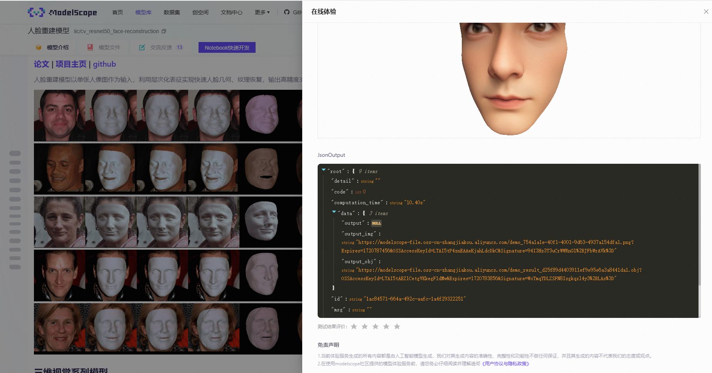Click the 13 count badge on 交流反馈
Image resolution: width=712 pixels, height=373 pixels.
[180, 47]
